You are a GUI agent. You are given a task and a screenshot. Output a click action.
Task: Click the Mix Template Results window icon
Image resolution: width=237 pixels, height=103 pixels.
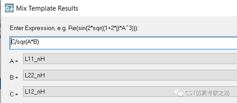tap(9, 8)
